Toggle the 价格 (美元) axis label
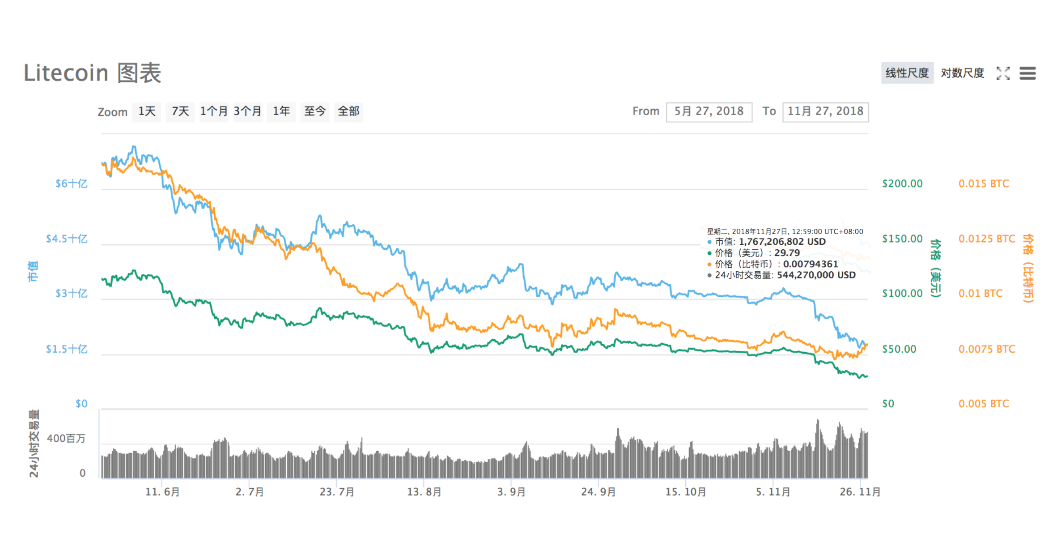The height and width of the screenshot is (555, 1061). click(x=935, y=269)
